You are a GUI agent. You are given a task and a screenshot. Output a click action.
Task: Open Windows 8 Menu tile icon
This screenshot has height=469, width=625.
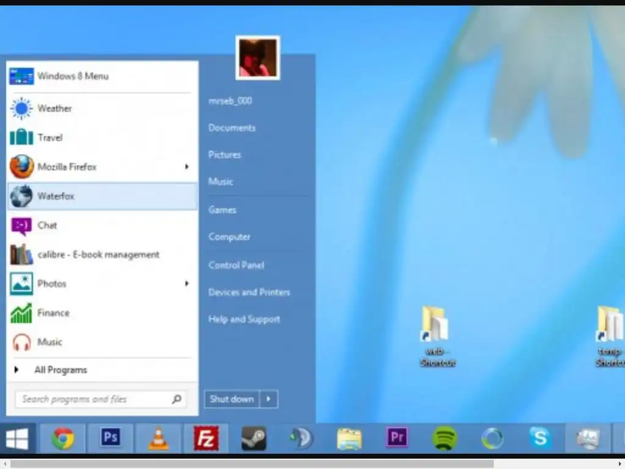pos(21,76)
